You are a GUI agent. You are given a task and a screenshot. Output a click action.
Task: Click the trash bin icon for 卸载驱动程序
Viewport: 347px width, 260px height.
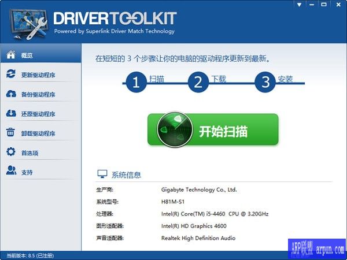pos(10,132)
